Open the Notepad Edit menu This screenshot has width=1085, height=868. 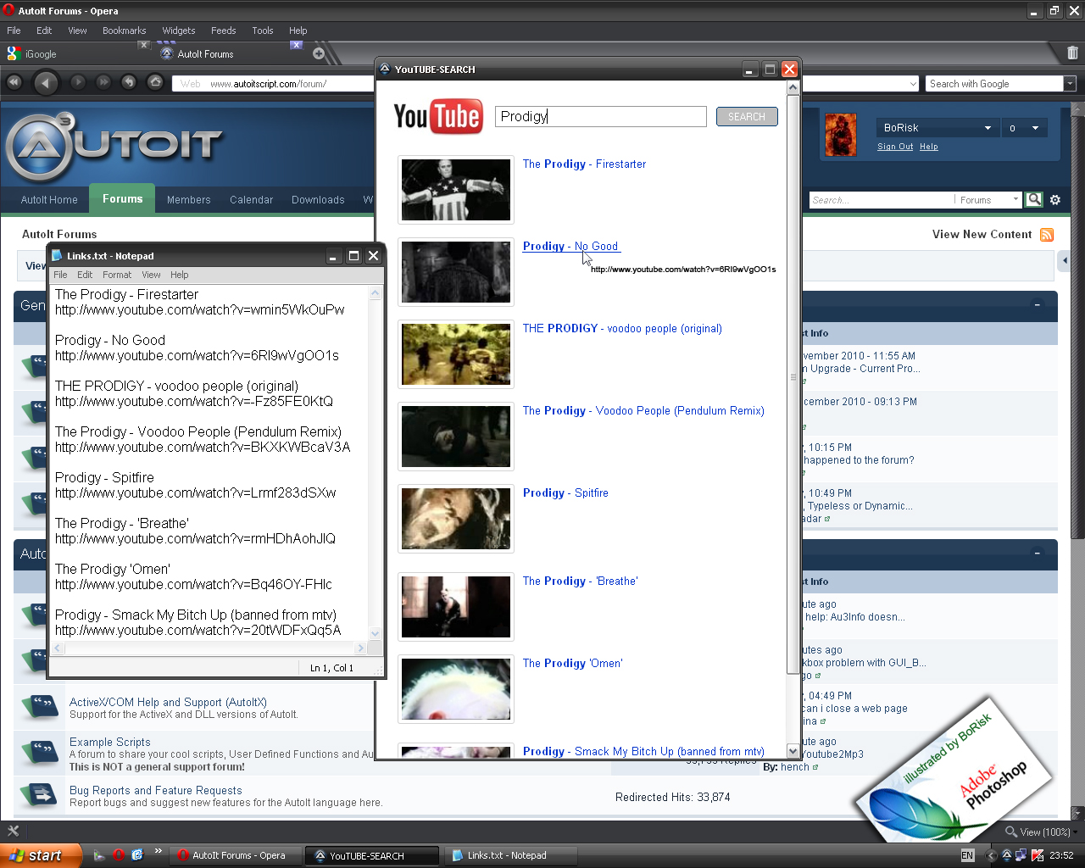(x=85, y=275)
